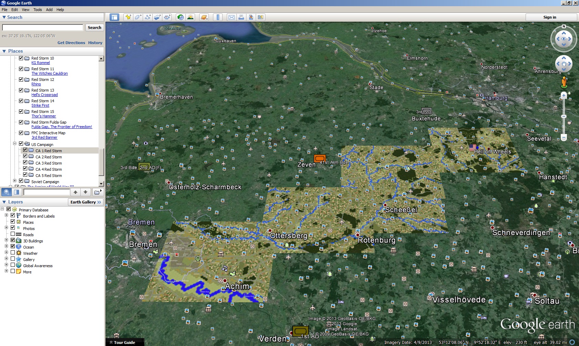Expand the Soviet Campaign folder
This screenshot has height=346, width=579.
coord(15,181)
